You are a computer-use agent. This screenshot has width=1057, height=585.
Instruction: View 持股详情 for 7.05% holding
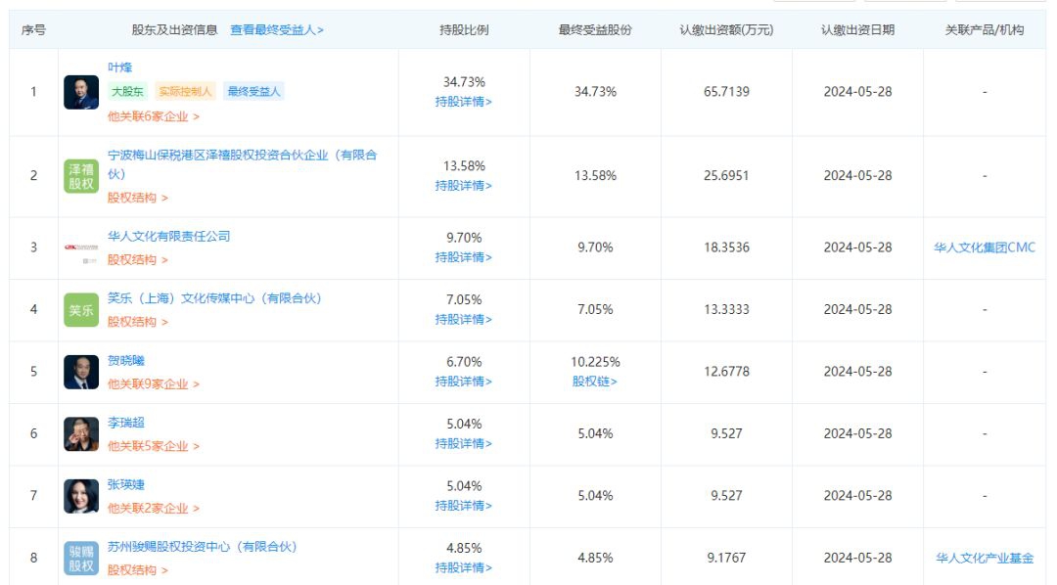(464, 320)
